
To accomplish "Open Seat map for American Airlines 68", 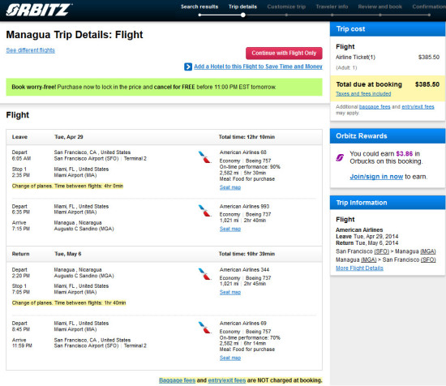I will [x=230, y=187].
